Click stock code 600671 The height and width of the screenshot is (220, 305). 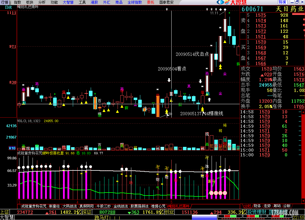click(252, 9)
